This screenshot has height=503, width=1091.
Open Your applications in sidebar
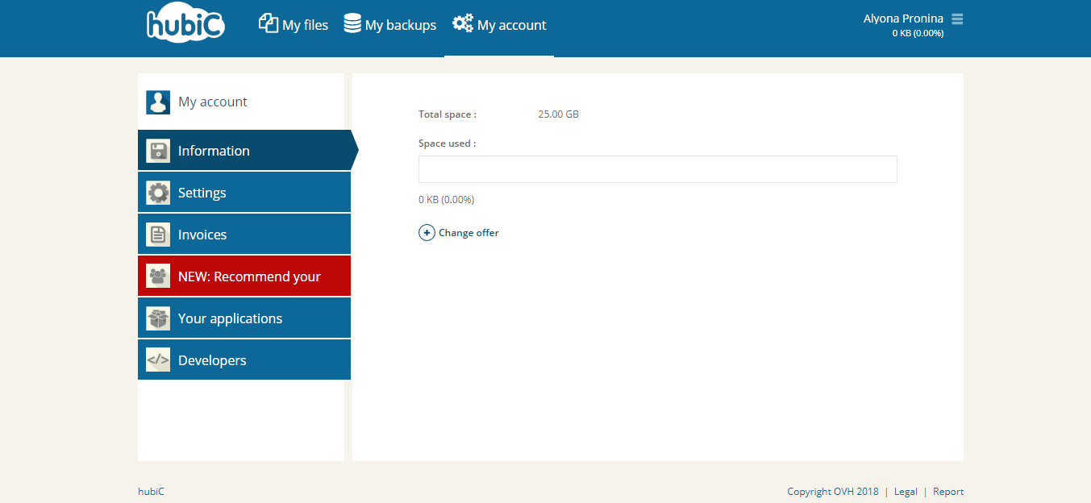pyautogui.click(x=244, y=318)
